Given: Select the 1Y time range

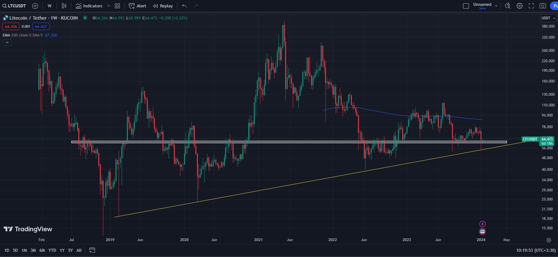Looking at the screenshot, I should coord(62,250).
